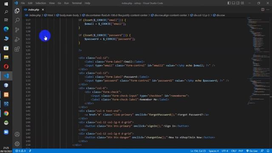Viewport: 272px width, 153px height.
Task: Change file encoding UTF-8
Action: pyautogui.click(x=225, y=151)
